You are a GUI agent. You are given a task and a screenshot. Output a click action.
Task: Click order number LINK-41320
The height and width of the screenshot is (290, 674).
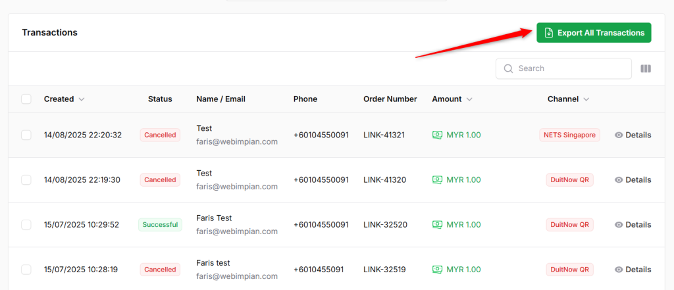point(384,180)
